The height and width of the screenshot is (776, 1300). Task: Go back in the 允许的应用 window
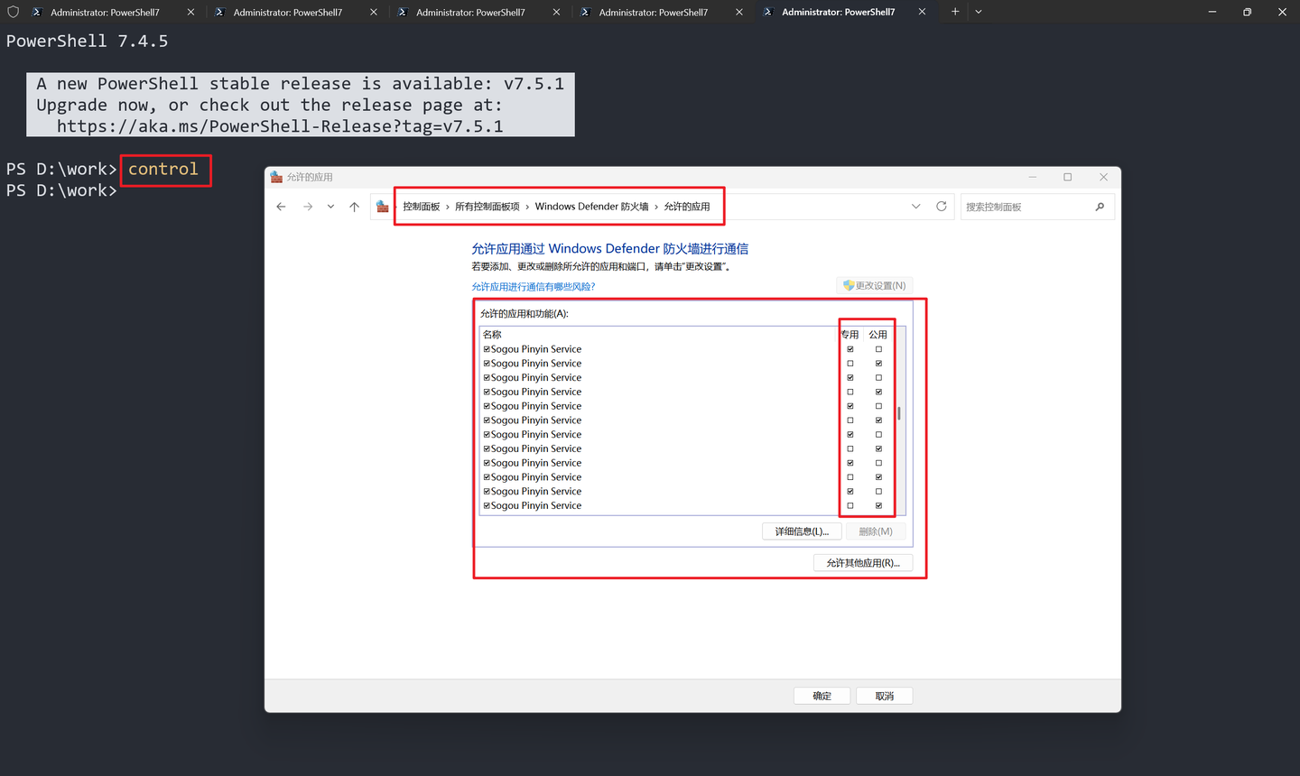coord(281,207)
